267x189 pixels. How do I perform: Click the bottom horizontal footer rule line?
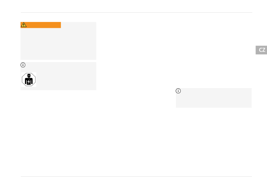point(136,176)
